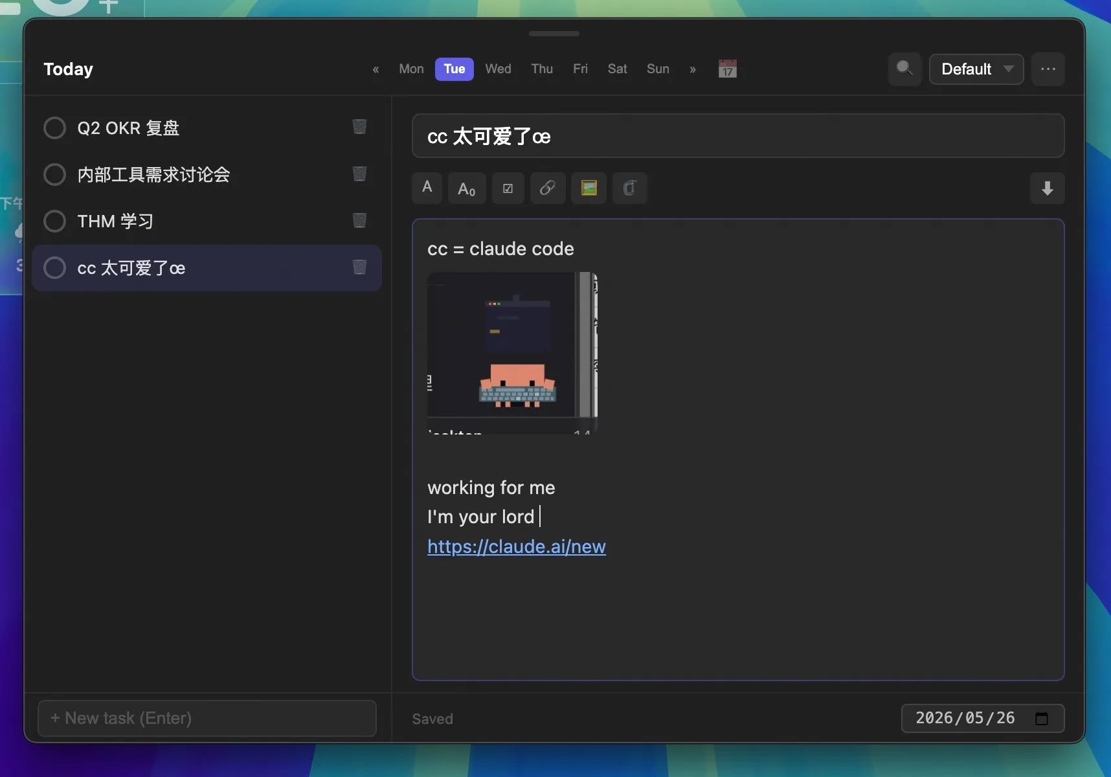This screenshot has width=1111, height=777.
Task: Go to previous week arrow
Action: (376, 69)
